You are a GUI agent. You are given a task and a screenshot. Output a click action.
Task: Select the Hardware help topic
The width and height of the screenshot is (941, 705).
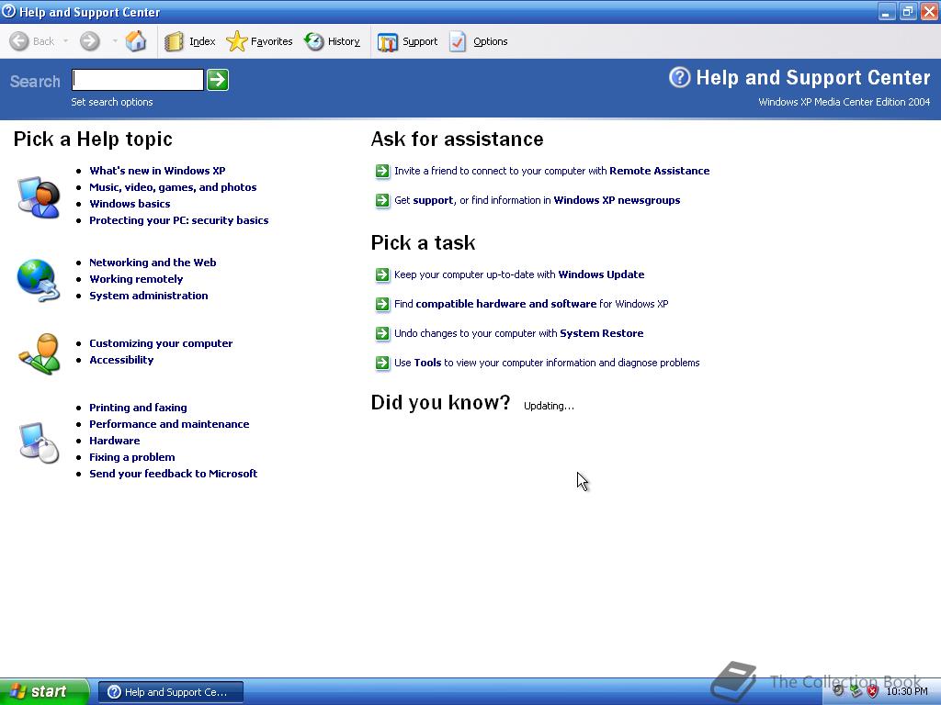115,441
